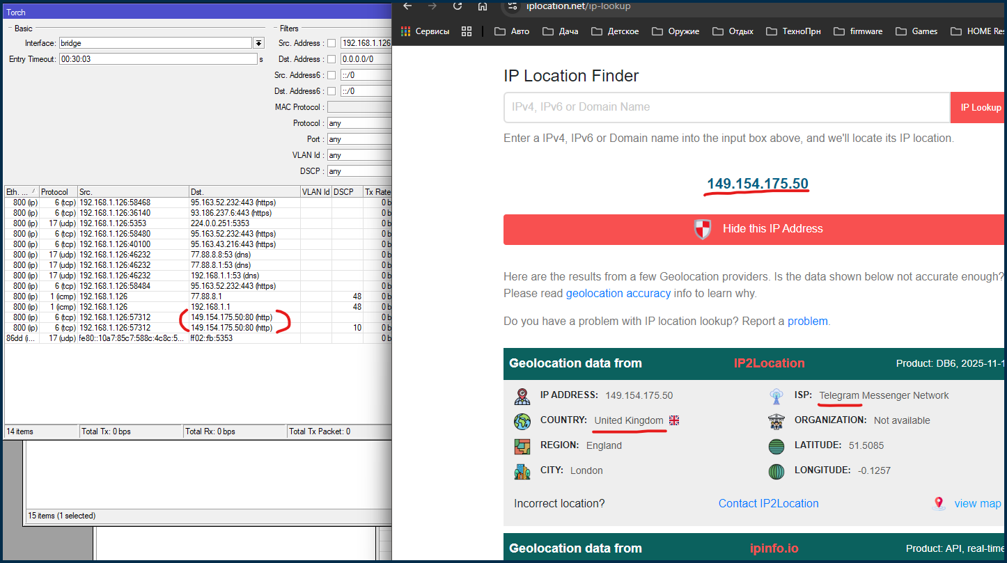Open the Port filter combo box

coord(359,139)
